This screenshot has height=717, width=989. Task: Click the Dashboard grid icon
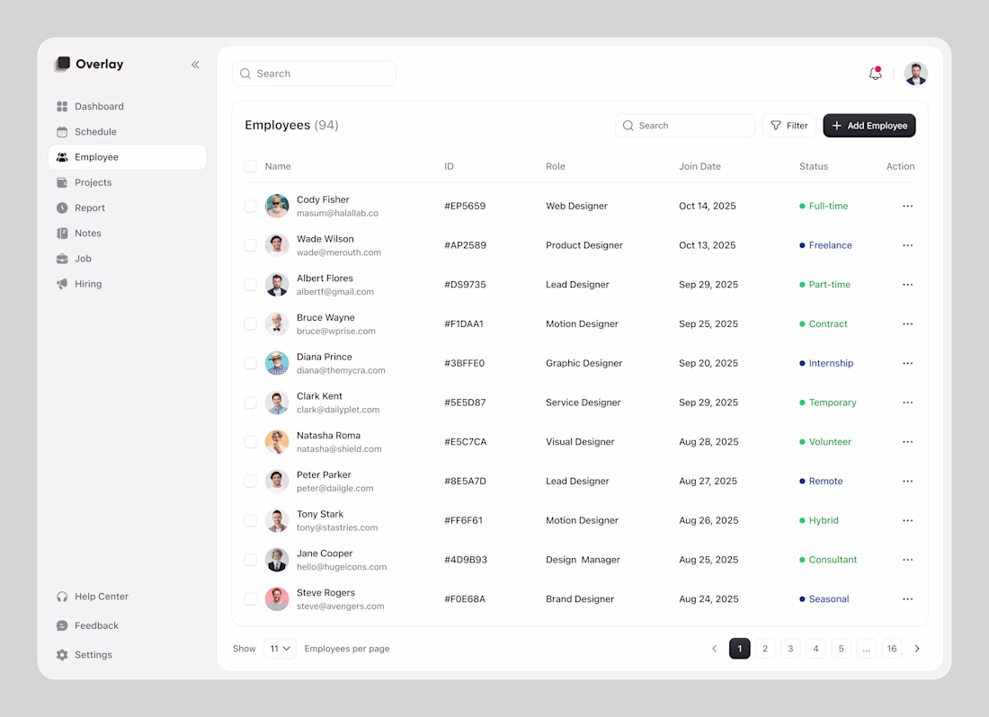(x=62, y=107)
